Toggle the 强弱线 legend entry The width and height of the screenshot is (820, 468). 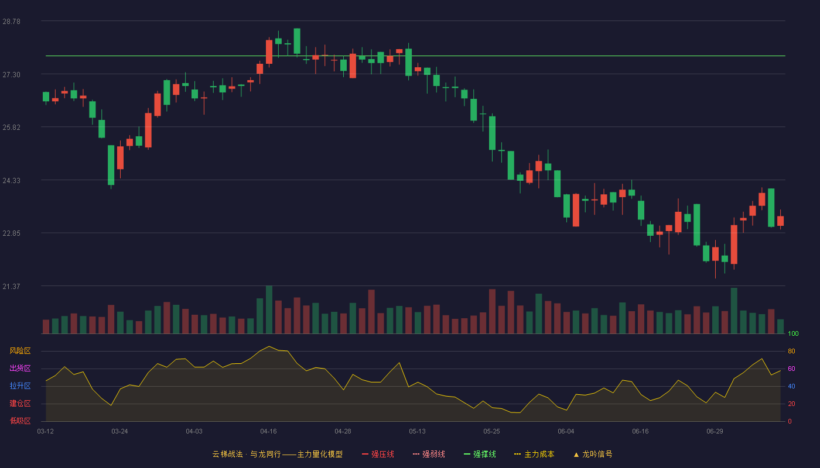click(x=429, y=454)
